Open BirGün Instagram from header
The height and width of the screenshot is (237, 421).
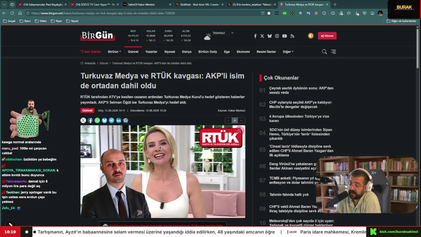277,36
